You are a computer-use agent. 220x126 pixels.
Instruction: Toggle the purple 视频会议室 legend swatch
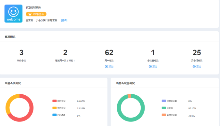pos(164,101)
